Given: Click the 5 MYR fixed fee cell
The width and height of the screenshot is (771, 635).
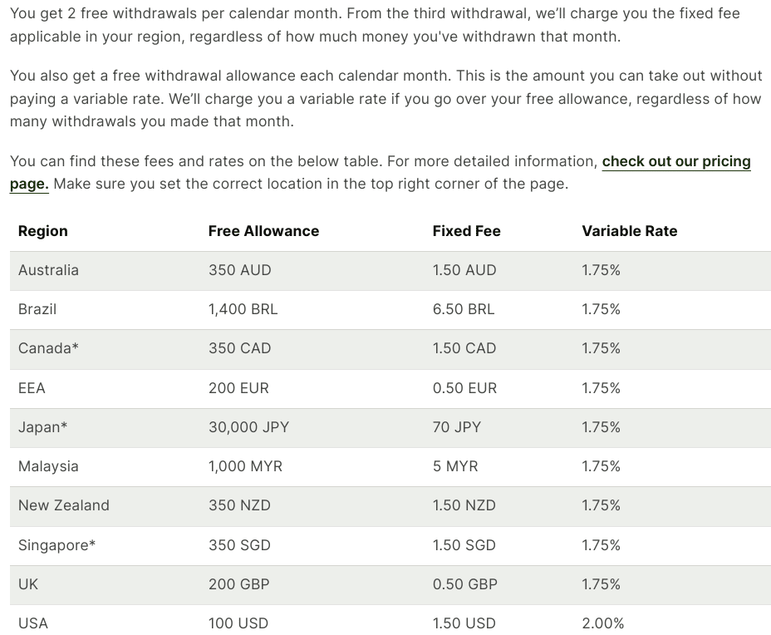Looking at the screenshot, I should pyautogui.click(x=455, y=466).
